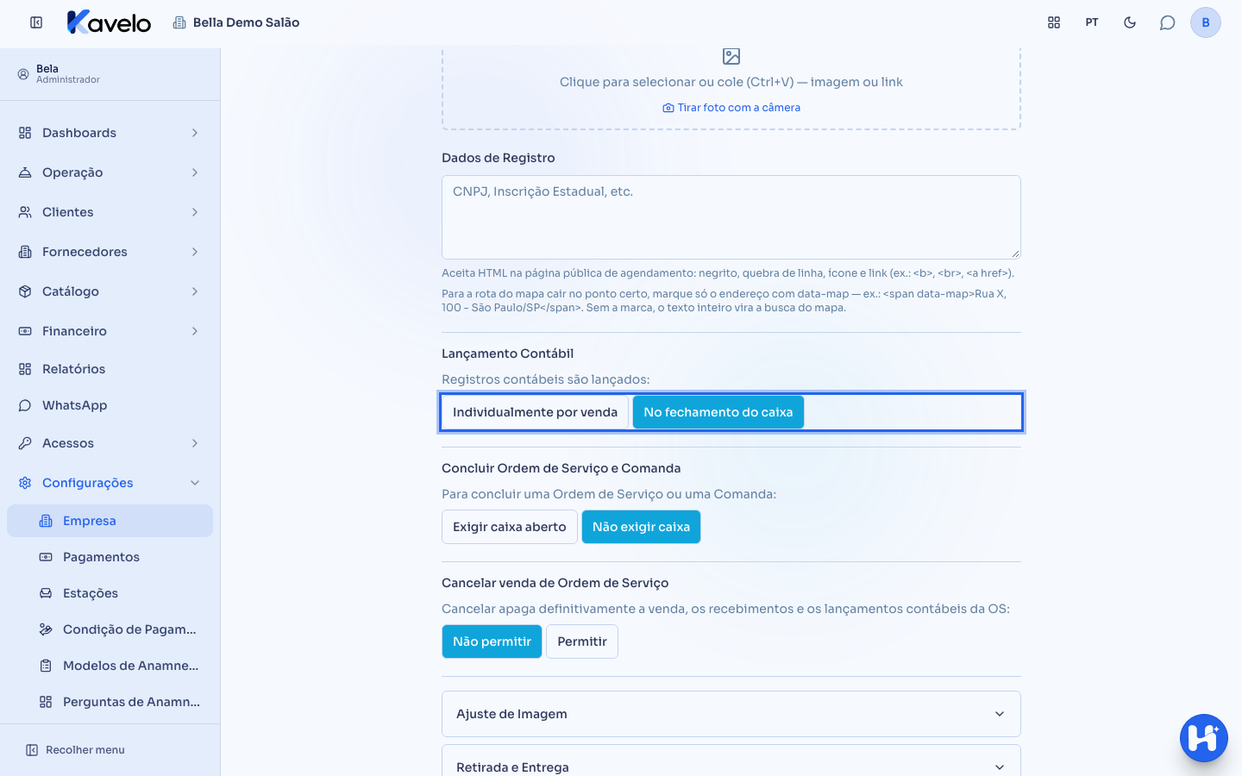1242x776 pixels.
Task: Select Permitir for cancelar venda
Action: (582, 641)
